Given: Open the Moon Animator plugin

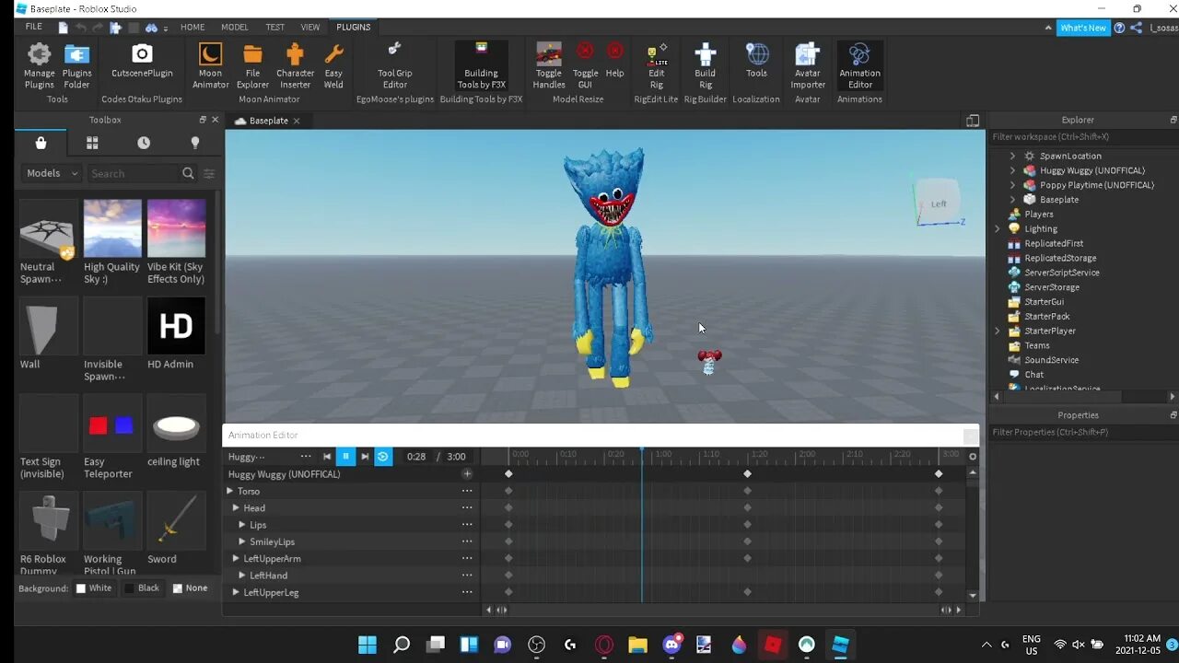Looking at the screenshot, I should click(x=210, y=65).
